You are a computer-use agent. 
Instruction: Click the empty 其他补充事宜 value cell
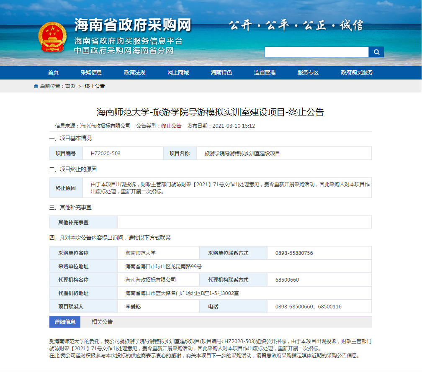pos(244,222)
